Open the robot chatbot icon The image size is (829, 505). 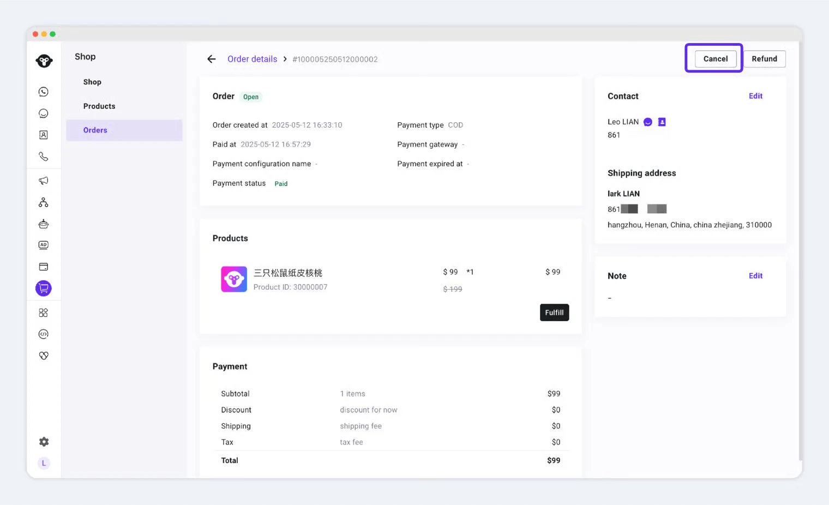44,224
